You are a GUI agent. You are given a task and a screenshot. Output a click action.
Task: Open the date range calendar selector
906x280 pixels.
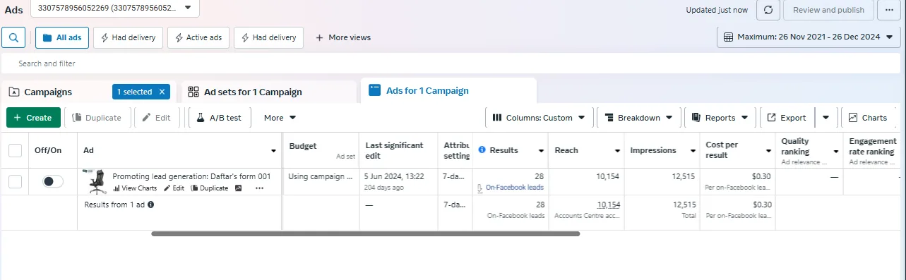click(x=809, y=37)
